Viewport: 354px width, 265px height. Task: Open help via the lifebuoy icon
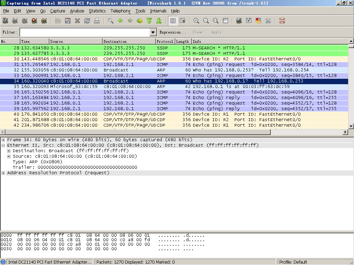pyautogui.click(x=282, y=21)
